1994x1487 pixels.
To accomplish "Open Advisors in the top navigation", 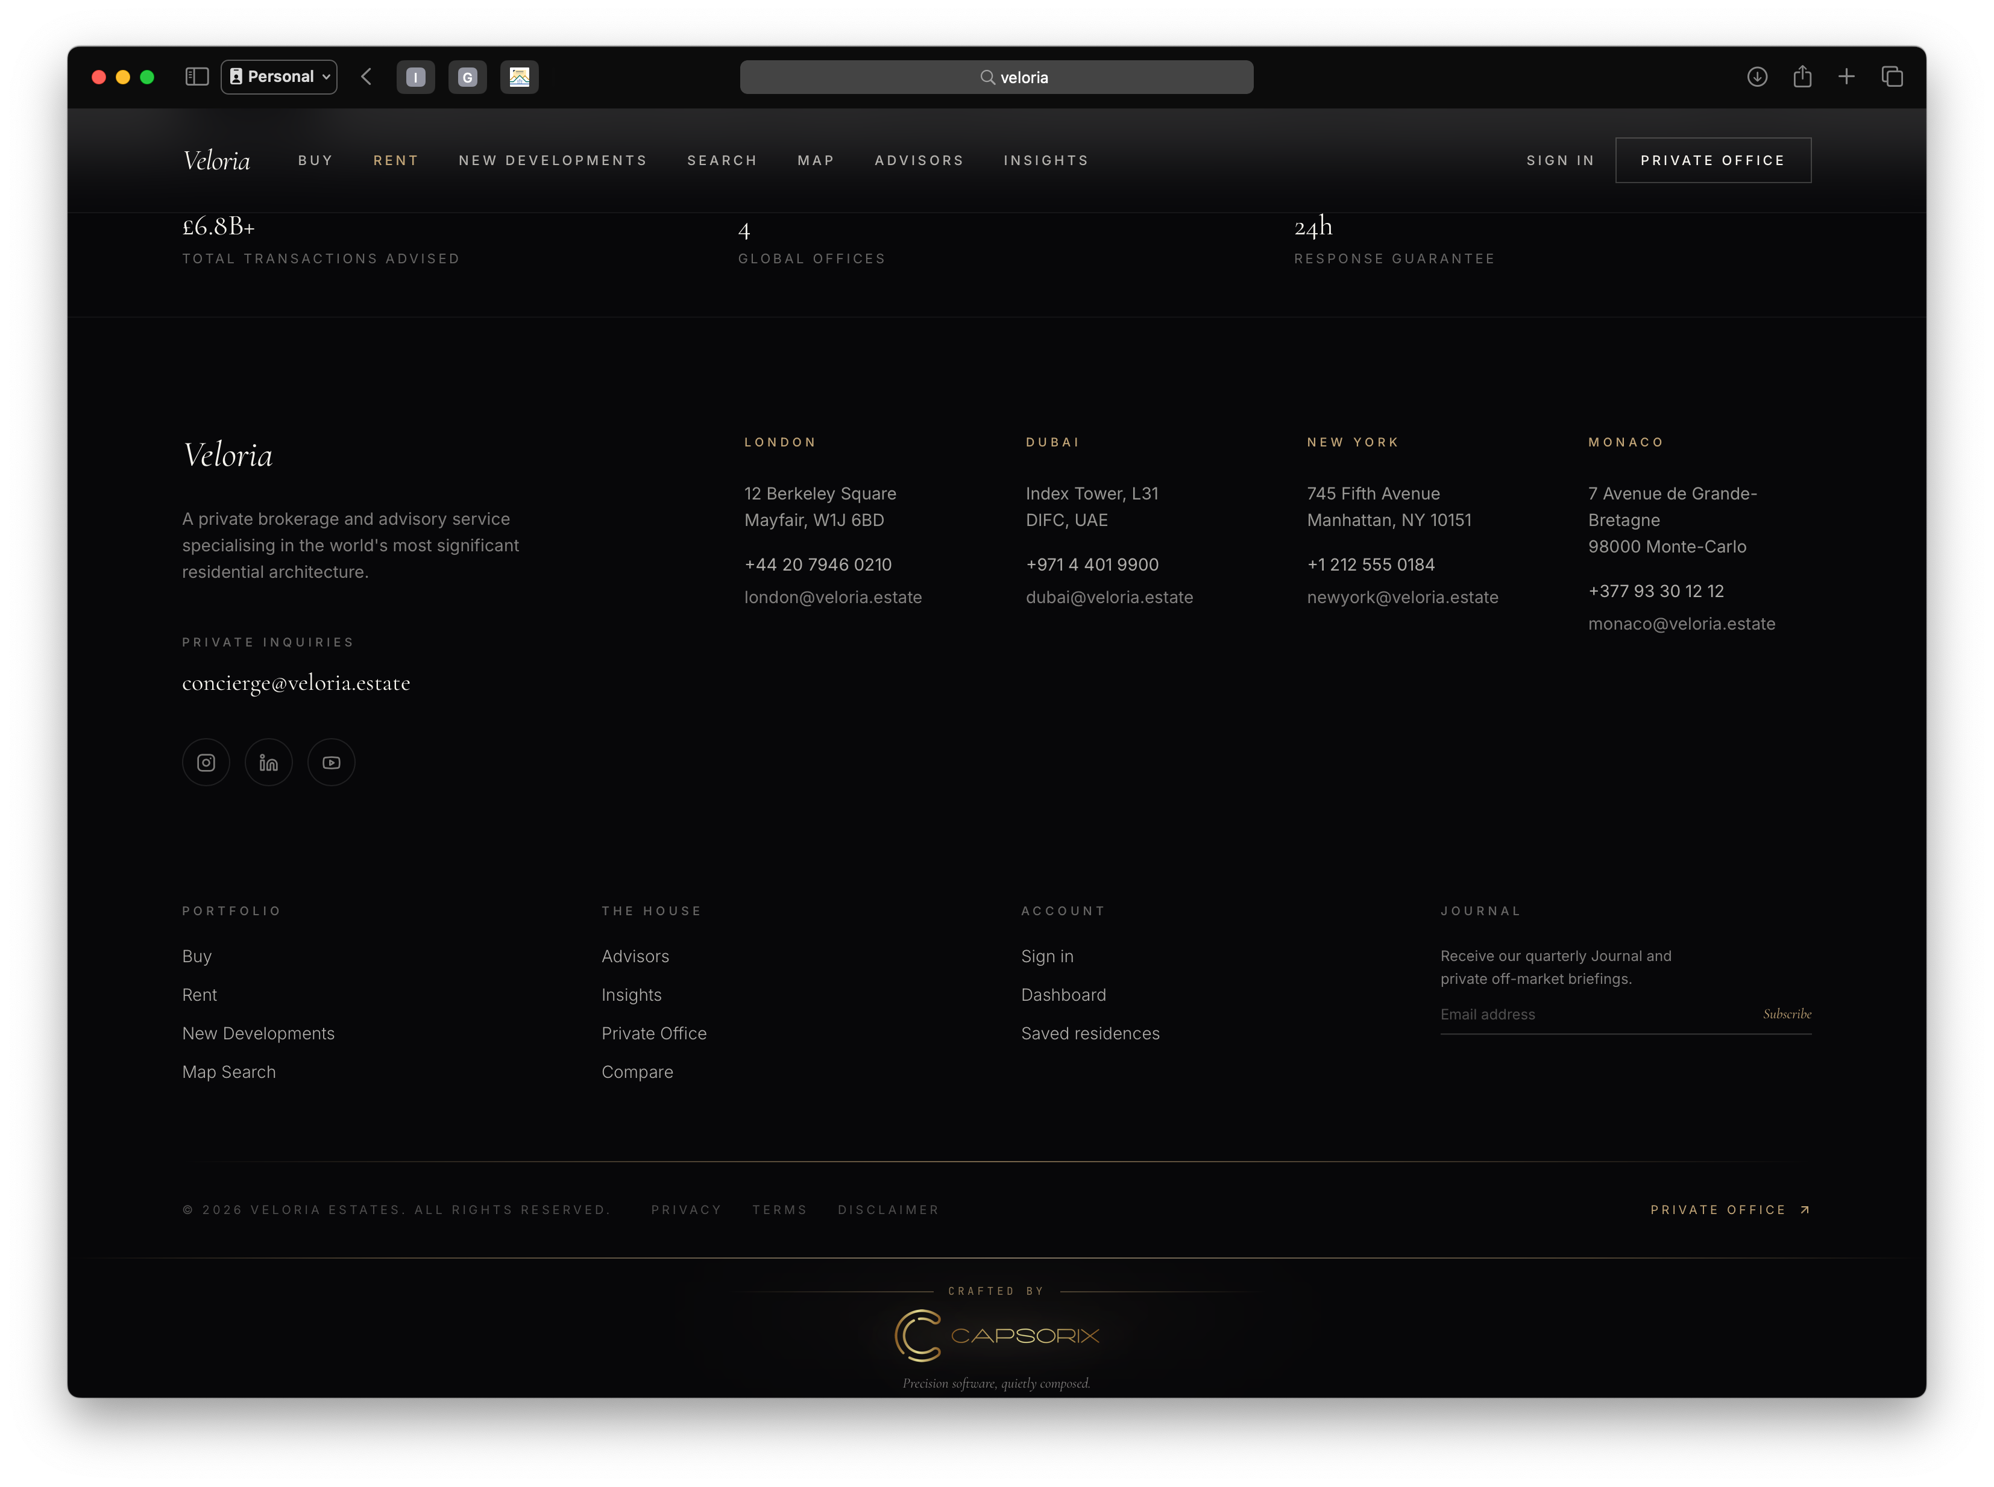I will 920,160.
